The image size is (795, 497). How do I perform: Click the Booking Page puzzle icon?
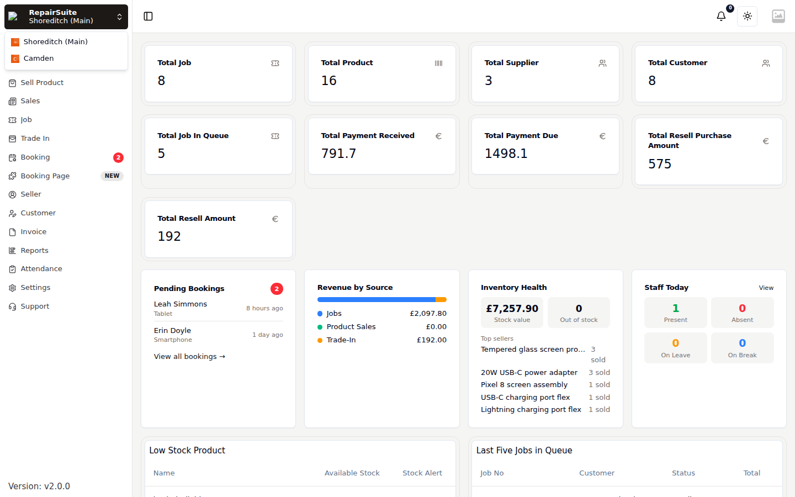pos(12,176)
